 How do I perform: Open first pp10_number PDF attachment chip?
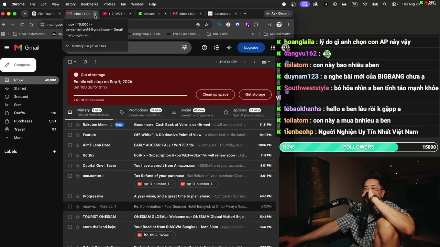pyautogui.click(x=155, y=184)
